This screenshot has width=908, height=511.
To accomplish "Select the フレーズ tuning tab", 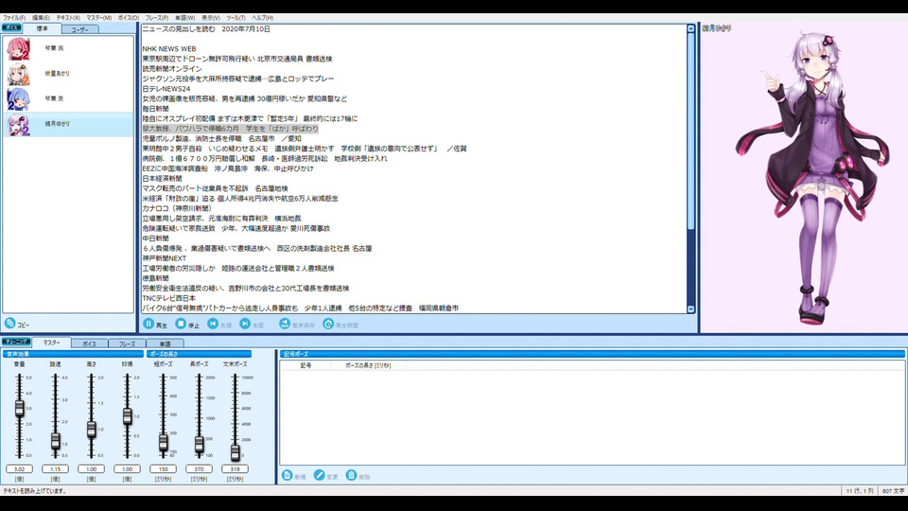I will pos(128,344).
